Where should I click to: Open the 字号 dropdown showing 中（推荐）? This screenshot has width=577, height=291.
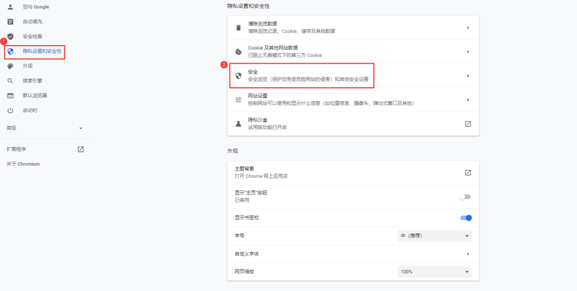(434, 236)
